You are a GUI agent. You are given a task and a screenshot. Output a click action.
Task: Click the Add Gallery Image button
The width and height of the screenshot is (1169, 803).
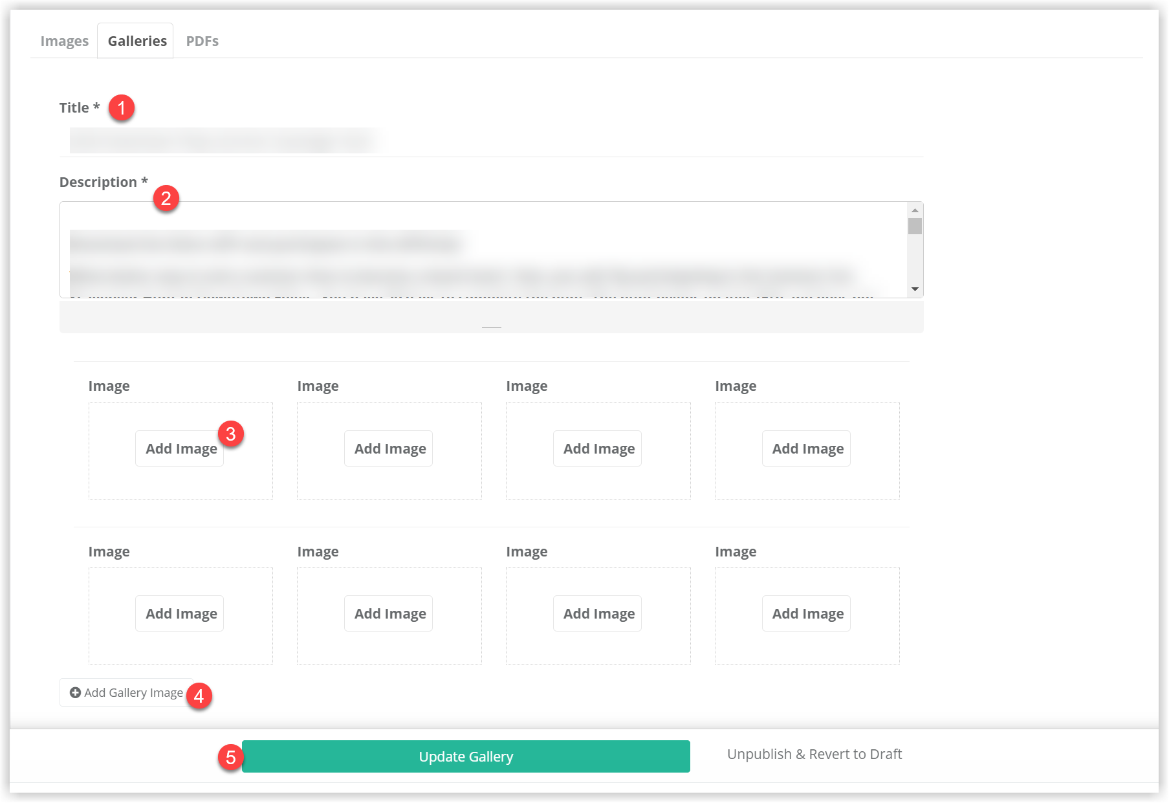(x=126, y=692)
